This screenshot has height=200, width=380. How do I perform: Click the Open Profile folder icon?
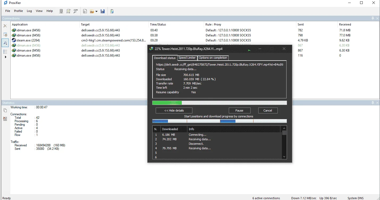coord(92,11)
